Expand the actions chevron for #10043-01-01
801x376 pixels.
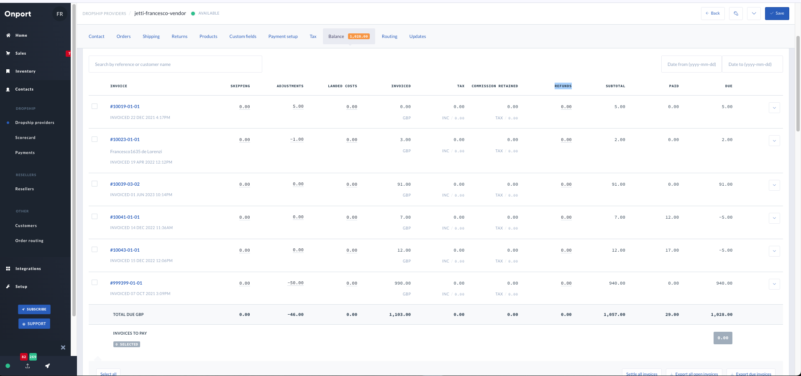(x=774, y=251)
